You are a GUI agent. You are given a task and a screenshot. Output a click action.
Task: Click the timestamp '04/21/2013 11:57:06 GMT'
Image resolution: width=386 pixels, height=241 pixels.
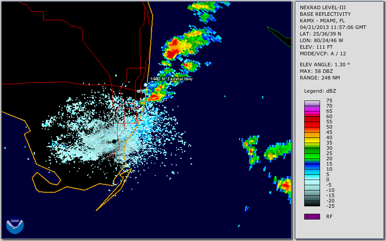tap(333, 27)
